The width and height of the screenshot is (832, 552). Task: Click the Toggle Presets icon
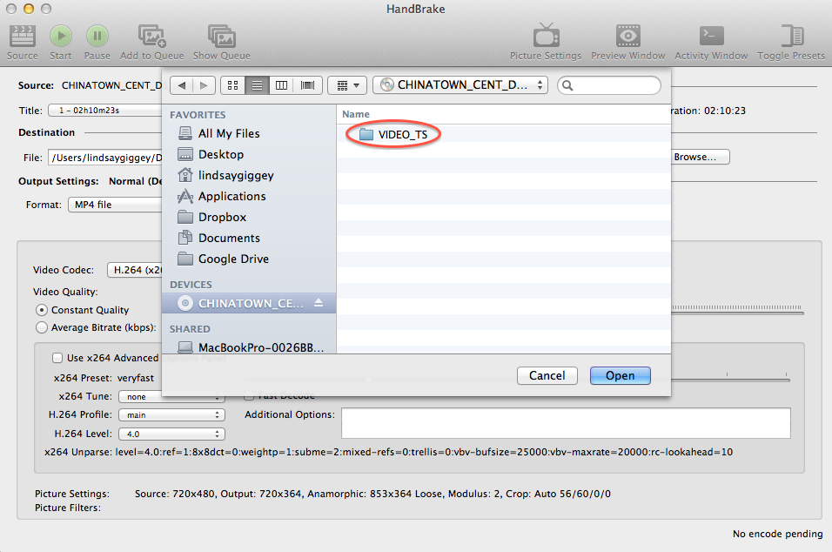pyautogui.click(x=791, y=42)
